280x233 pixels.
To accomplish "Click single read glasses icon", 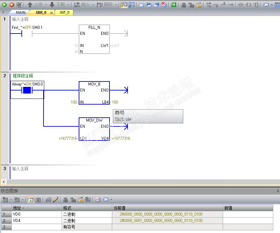I will click(48, 199).
